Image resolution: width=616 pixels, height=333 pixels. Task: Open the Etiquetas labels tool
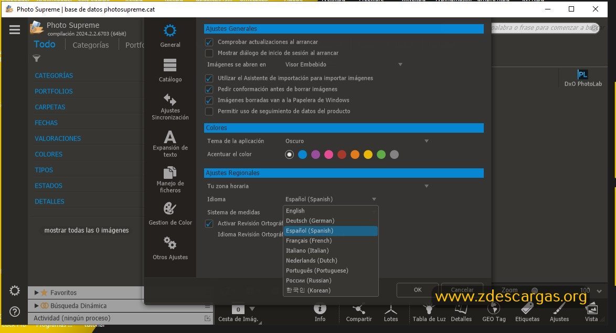527,313
